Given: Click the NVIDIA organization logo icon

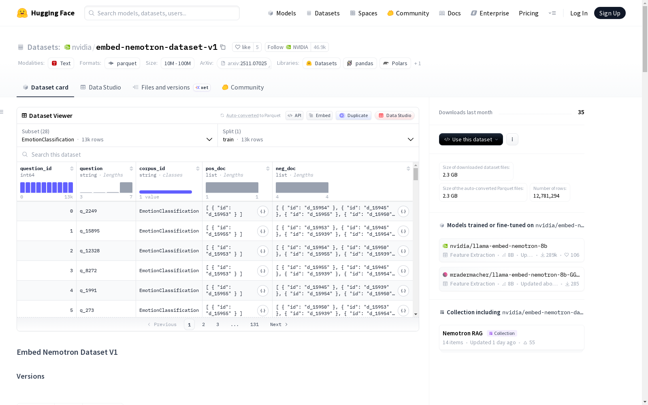Looking at the screenshot, I should [67, 47].
